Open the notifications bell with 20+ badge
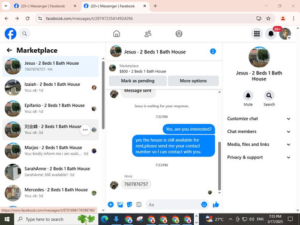Viewport: 300px width, 225px height. point(271,34)
